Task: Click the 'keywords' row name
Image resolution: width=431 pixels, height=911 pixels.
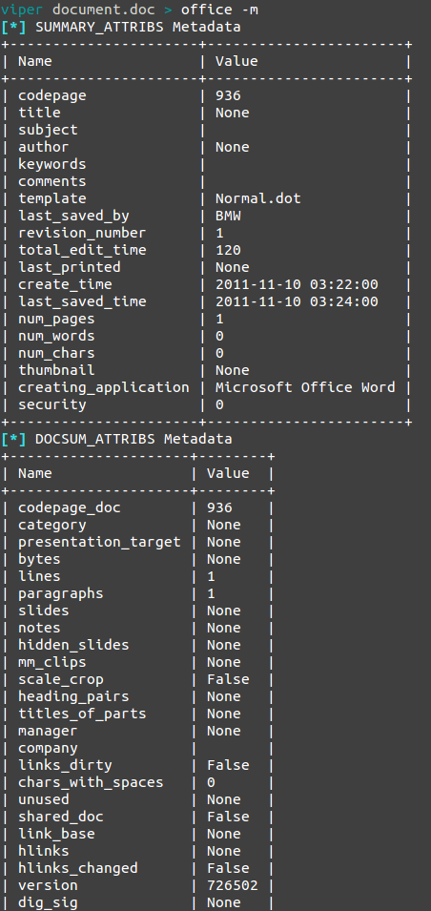Action: 52,164
